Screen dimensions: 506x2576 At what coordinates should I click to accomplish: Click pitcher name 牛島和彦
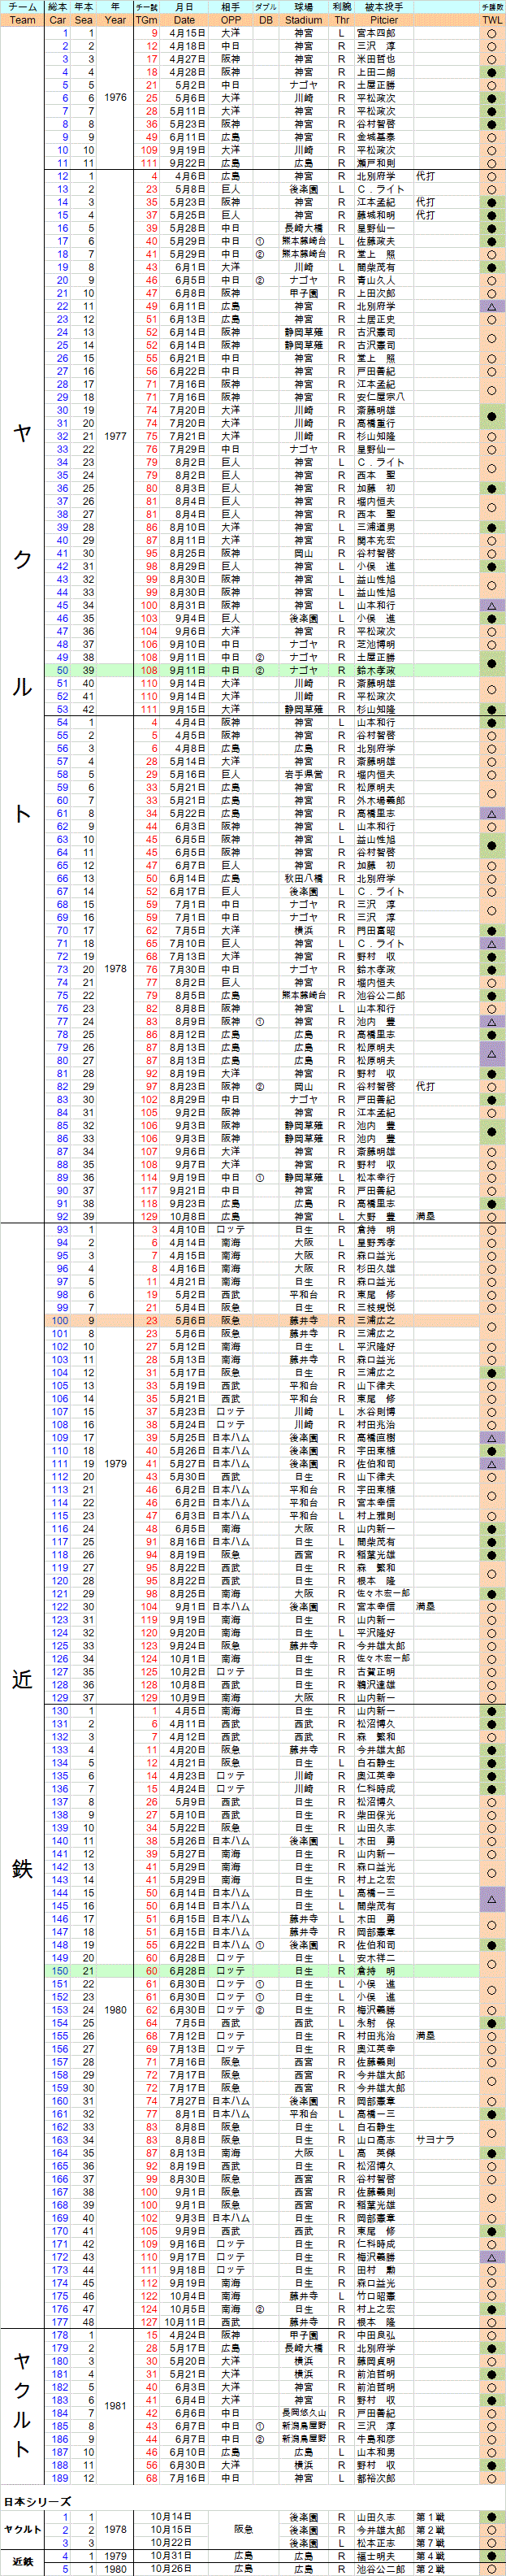tap(376, 2439)
